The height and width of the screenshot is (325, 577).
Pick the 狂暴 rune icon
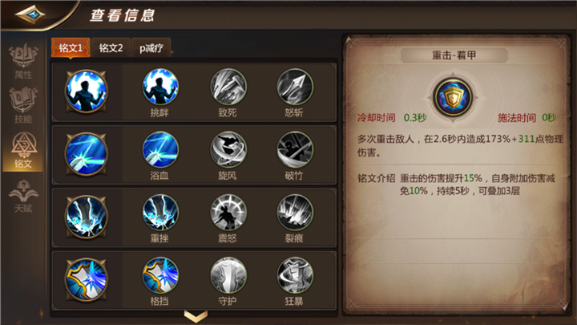(295, 275)
